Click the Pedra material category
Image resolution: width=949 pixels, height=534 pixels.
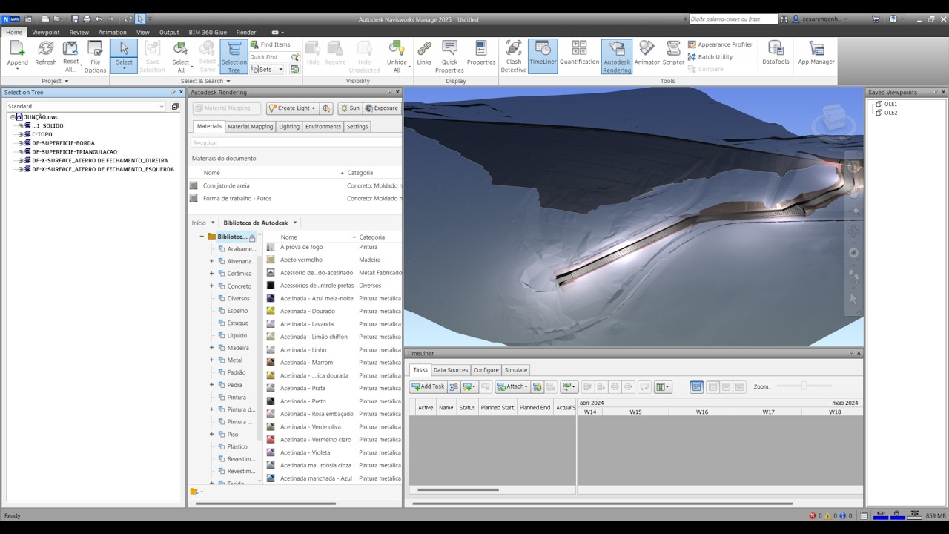point(234,385)
